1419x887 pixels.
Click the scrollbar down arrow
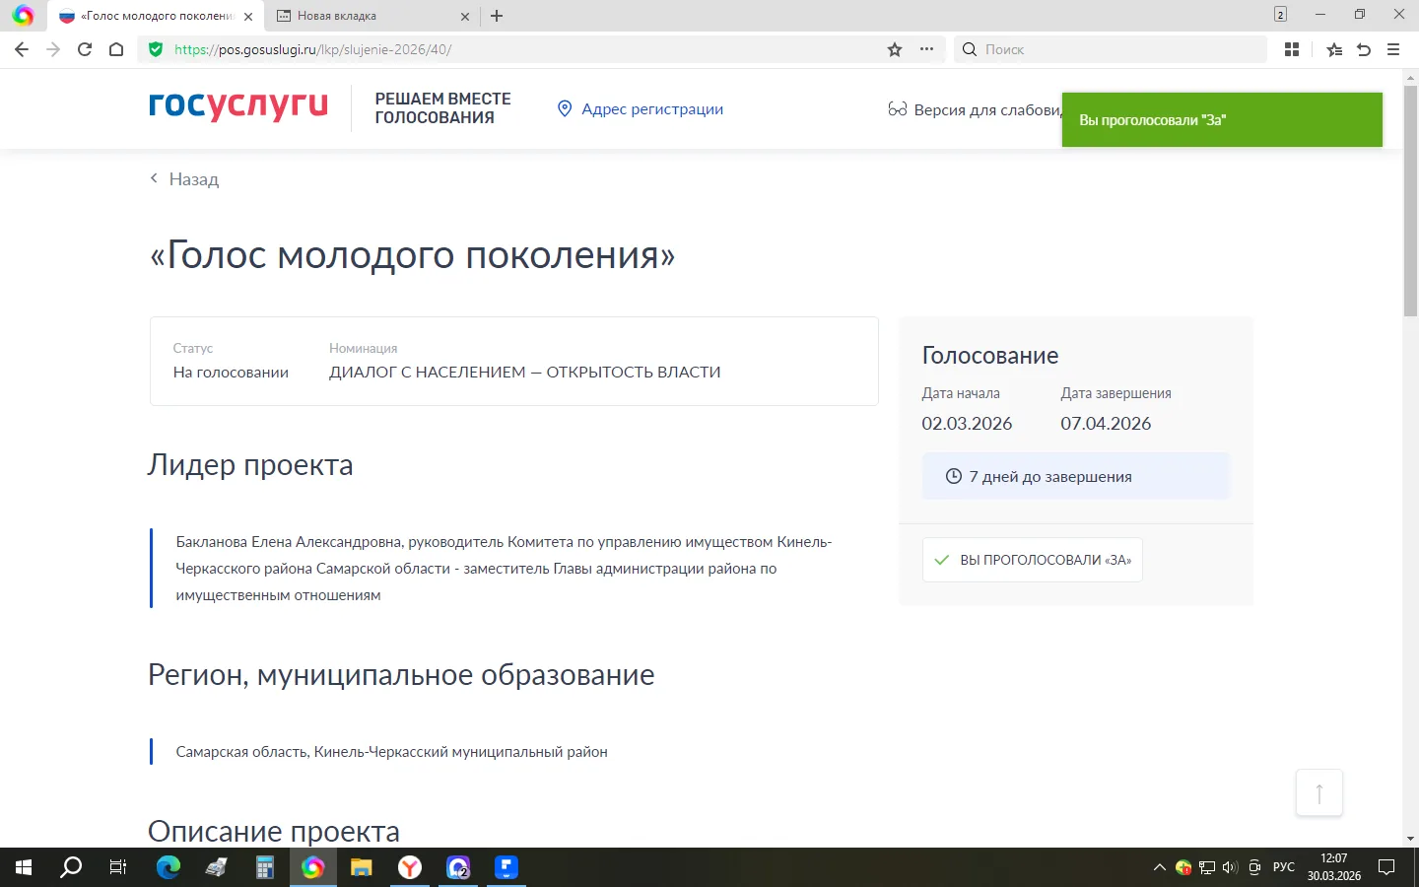tap(1410, 839)
